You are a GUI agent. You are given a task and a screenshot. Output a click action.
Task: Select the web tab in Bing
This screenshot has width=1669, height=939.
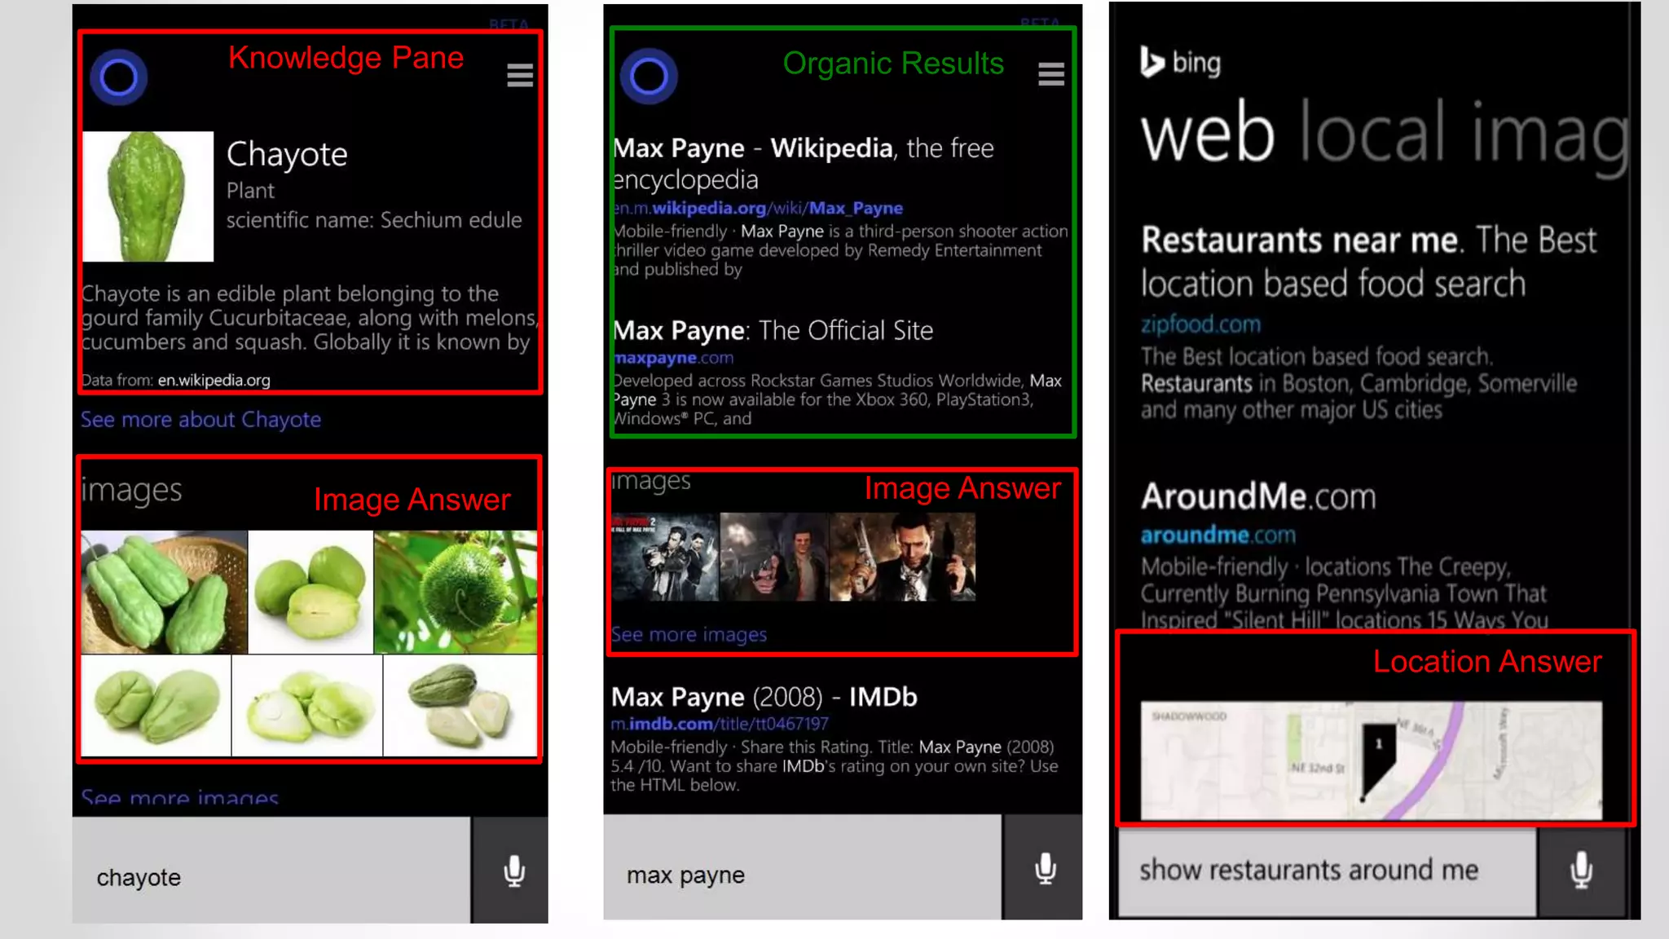pos(1208,134)
